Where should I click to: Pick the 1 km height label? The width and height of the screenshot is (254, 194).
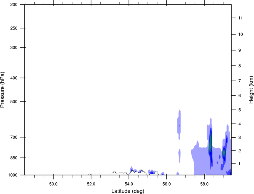pos(240,164)
